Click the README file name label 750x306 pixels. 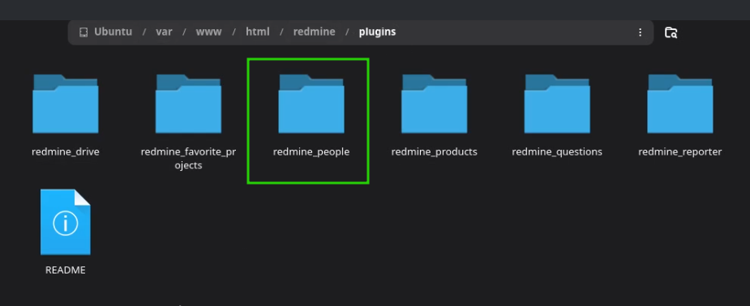(x=66, y=270)
